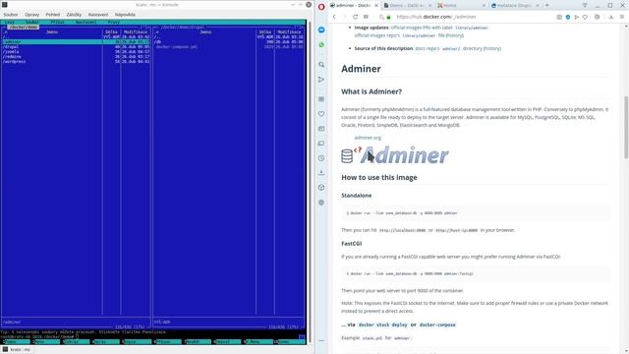Open the Záložky menu in Konsole
The image size is (629, 354).
(74, 15)
